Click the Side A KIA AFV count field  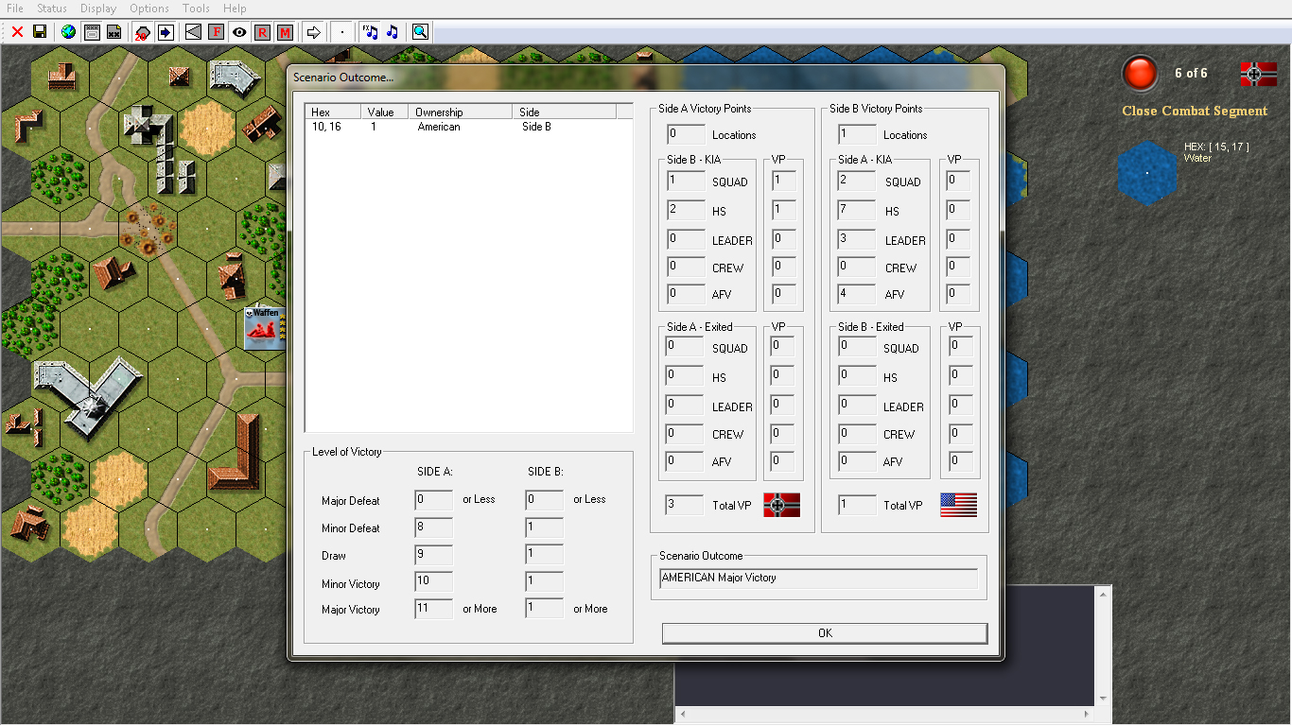(857, 294)
